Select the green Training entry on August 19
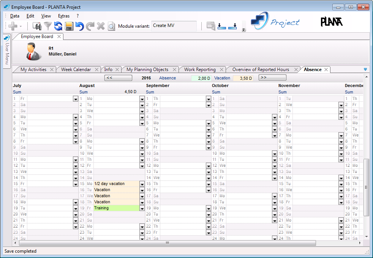 (x=116, y=208)
